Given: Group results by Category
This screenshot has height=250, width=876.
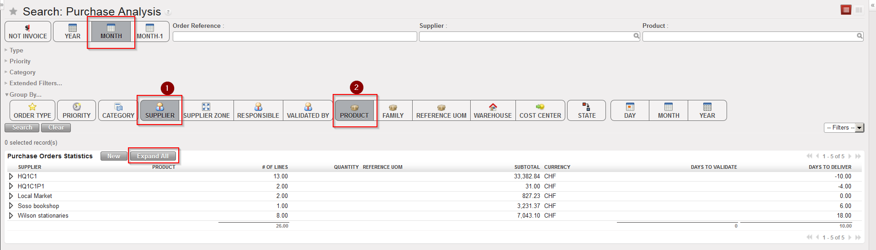Looking at the screenshot, I should click(x=118, y=111).
